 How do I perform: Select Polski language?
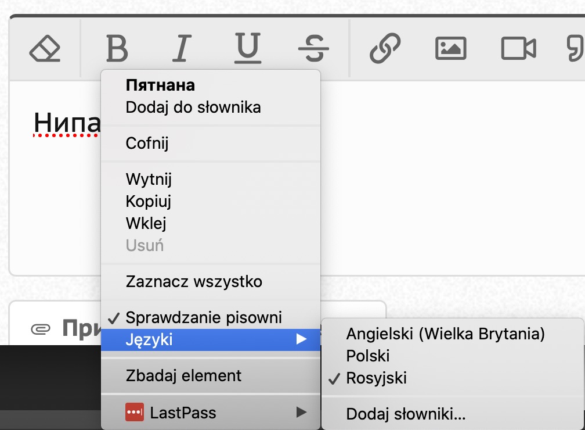click(x=452, y=356)
